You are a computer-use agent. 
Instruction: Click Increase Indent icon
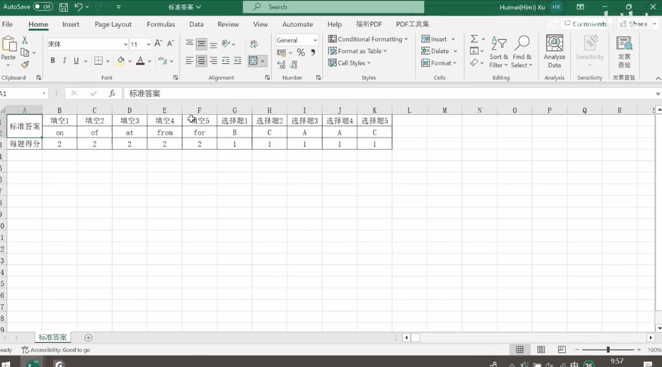[x=237, y=61]
